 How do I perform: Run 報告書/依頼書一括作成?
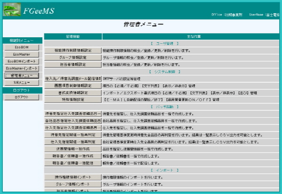73,156
